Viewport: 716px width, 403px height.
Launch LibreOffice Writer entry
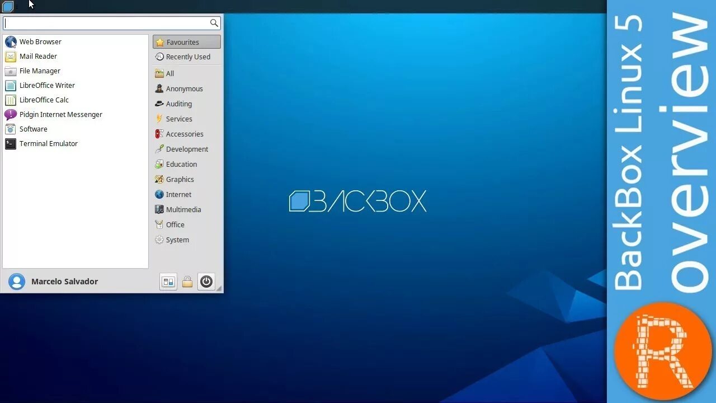76,86
